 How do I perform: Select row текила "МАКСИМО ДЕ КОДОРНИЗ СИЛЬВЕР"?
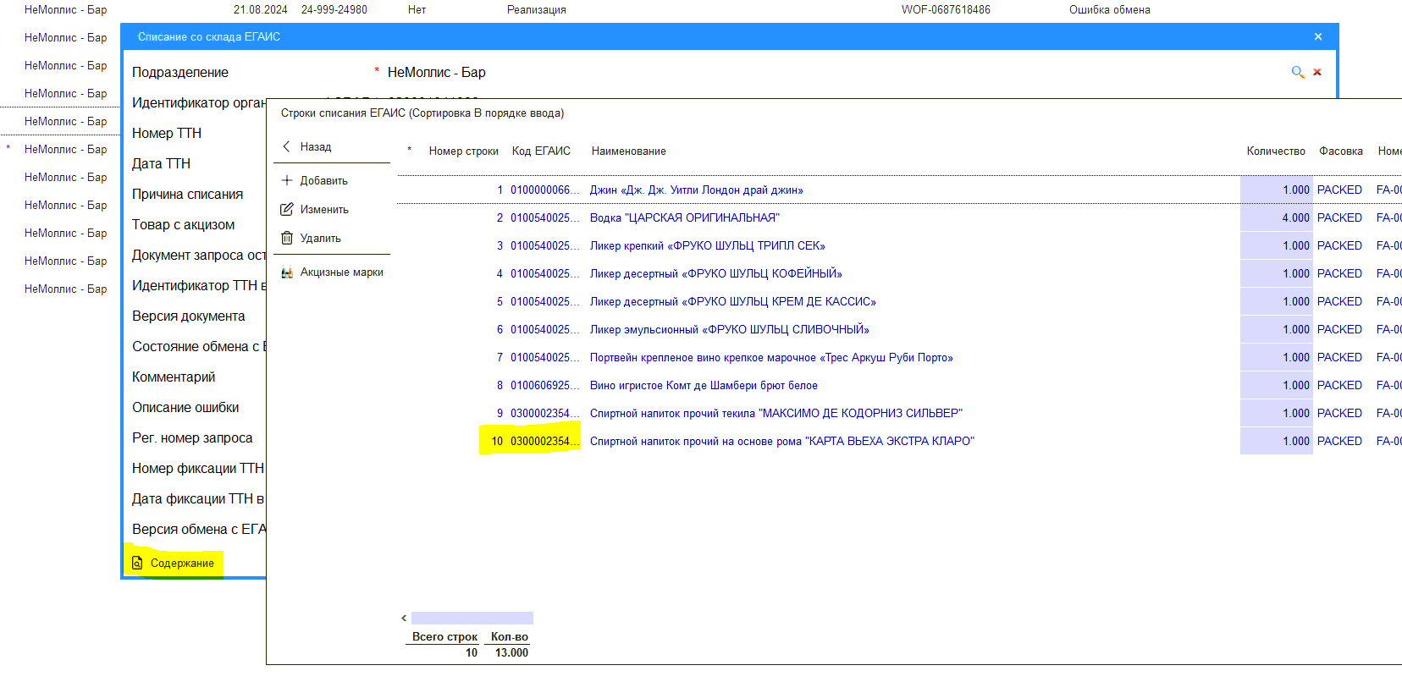pos(899,414)
